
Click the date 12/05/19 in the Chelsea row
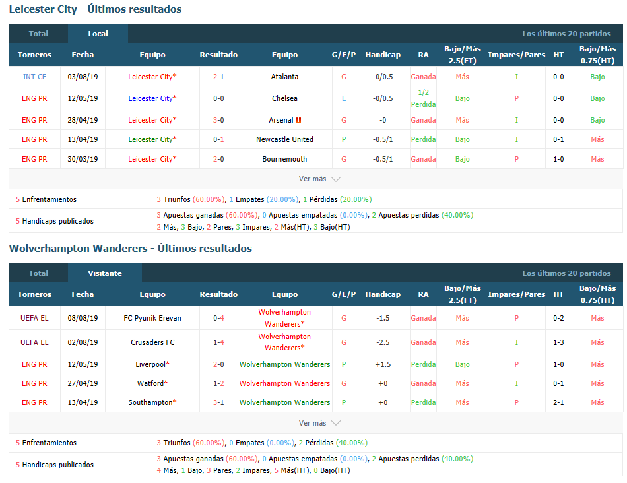(82, 98)
